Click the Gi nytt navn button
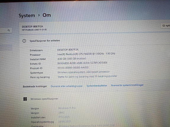Screen dimensions: 170x127 pos(165,26)
